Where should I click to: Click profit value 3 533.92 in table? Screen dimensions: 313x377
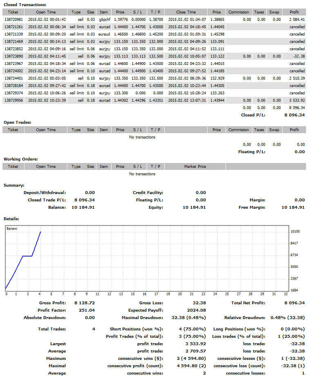(297, 100)
